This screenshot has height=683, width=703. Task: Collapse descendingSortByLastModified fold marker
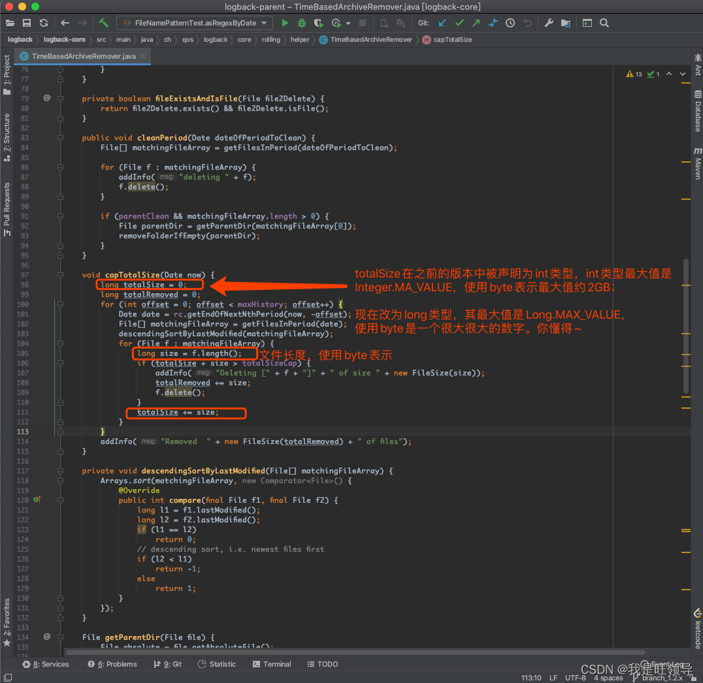click(x=61, y=471)
